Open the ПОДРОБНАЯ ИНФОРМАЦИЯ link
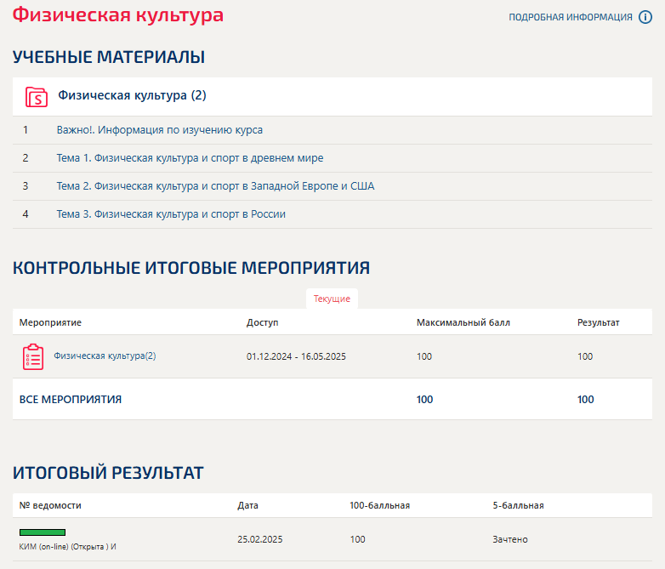Screen dimensions: 665x569 (x=571, y=17)
